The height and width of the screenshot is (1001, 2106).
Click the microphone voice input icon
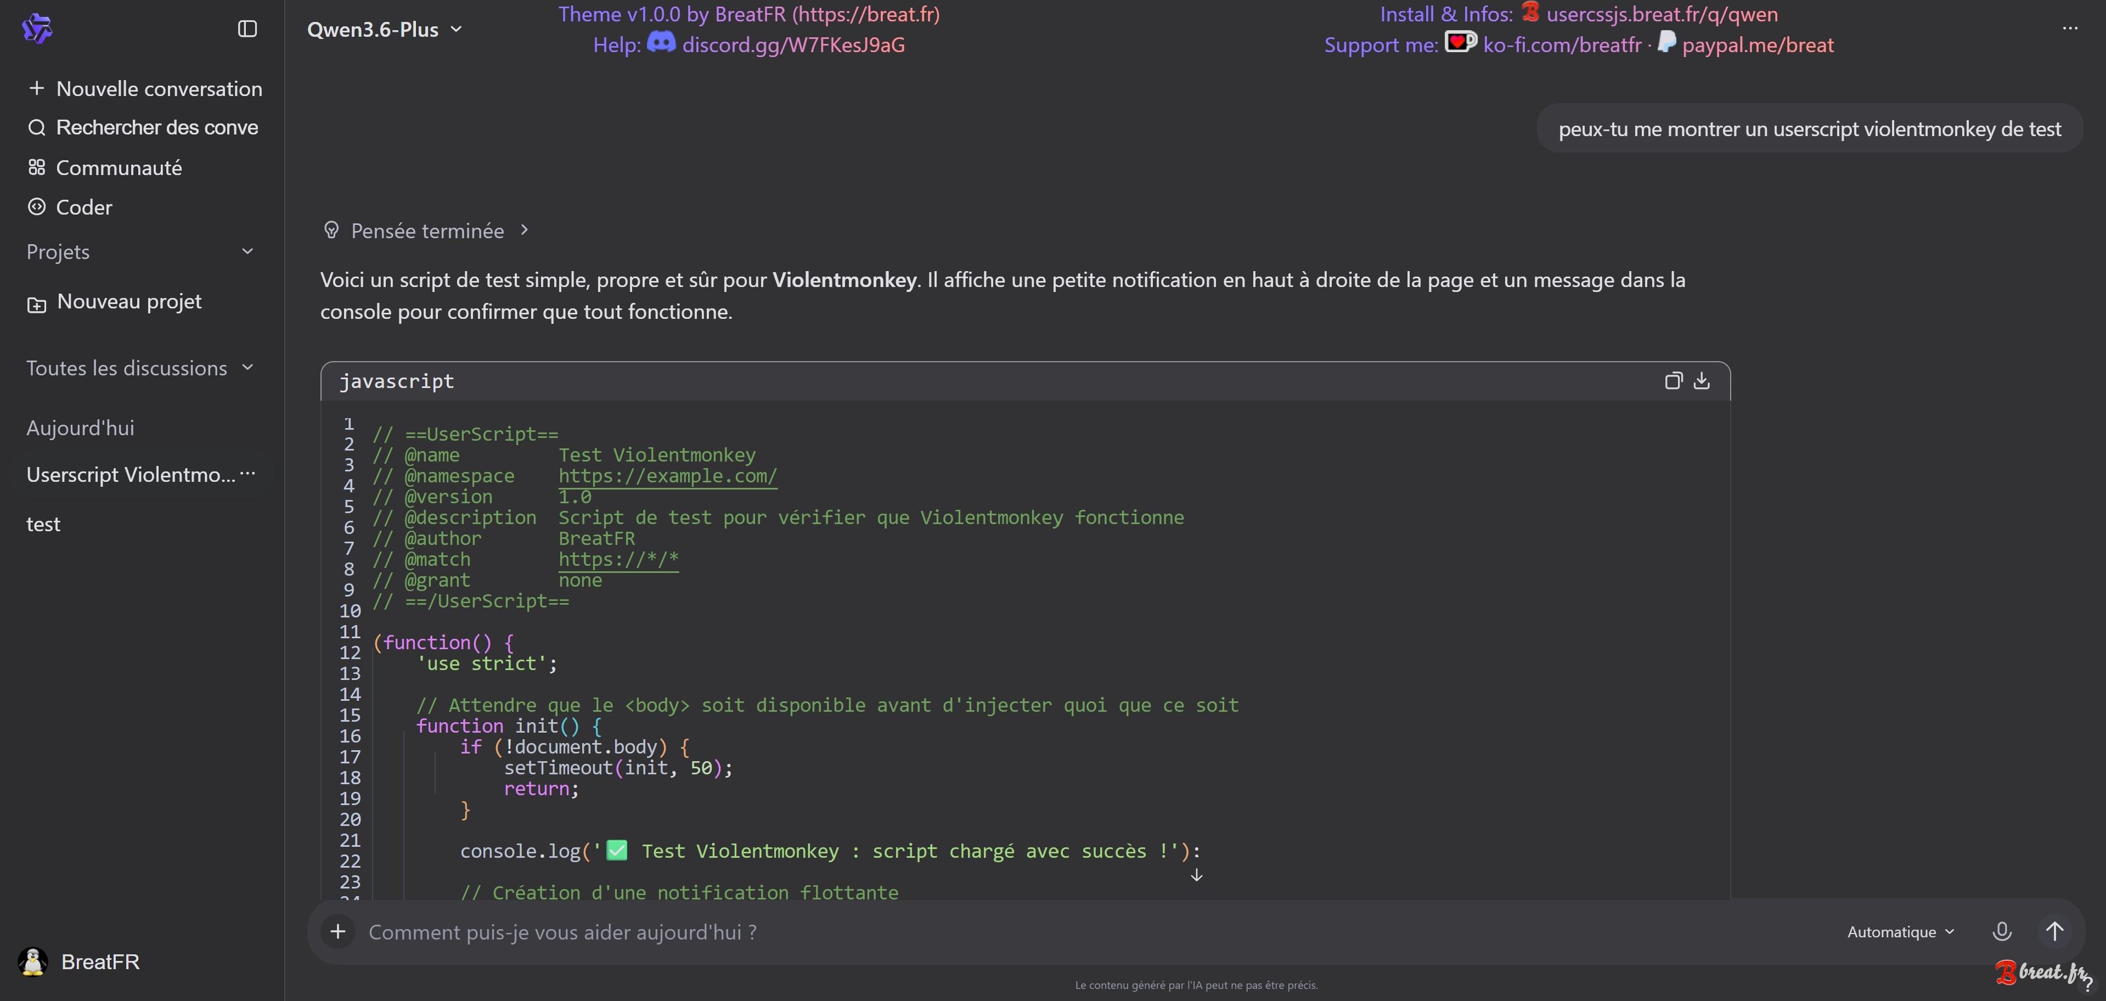(2002, 931)
